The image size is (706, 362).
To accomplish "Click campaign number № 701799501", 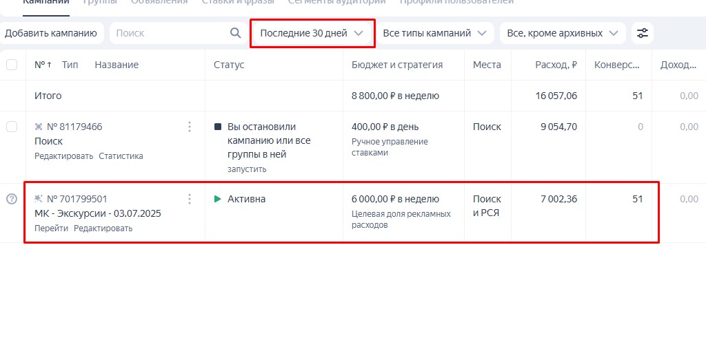I will pyautogui.click(x=77, y=199).
